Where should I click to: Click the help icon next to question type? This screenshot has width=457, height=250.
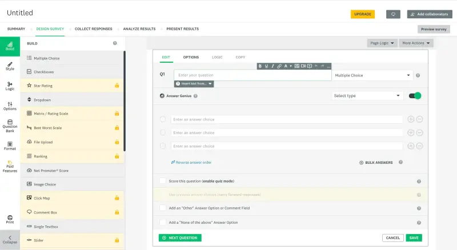(x=418, y=75)
